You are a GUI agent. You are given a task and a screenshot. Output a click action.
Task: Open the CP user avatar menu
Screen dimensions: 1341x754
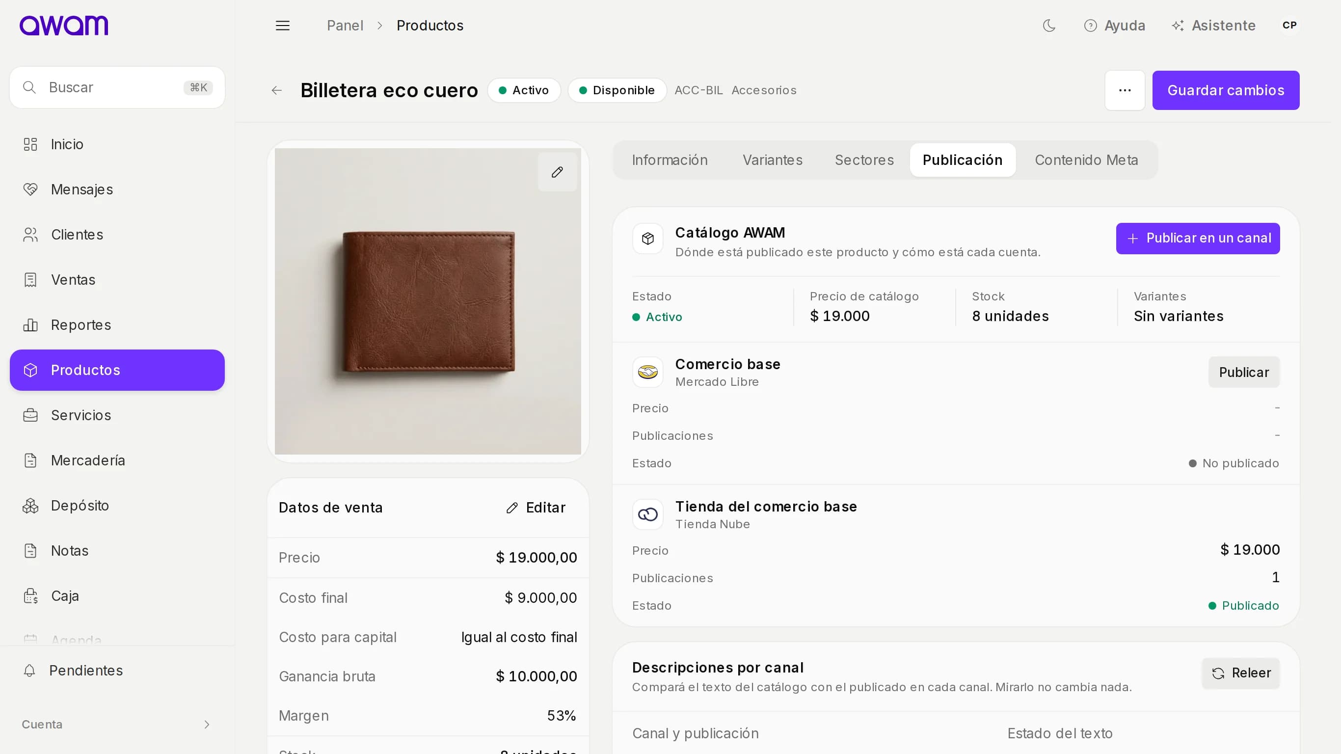pyautogui.click(x=1289, y=26)
